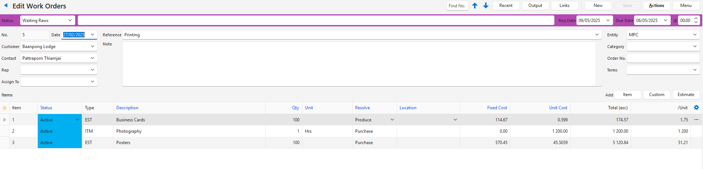The image size is (703, 169).
Task: Open the Resolve dropdown for Business Cards
Action: click(392, 120)
